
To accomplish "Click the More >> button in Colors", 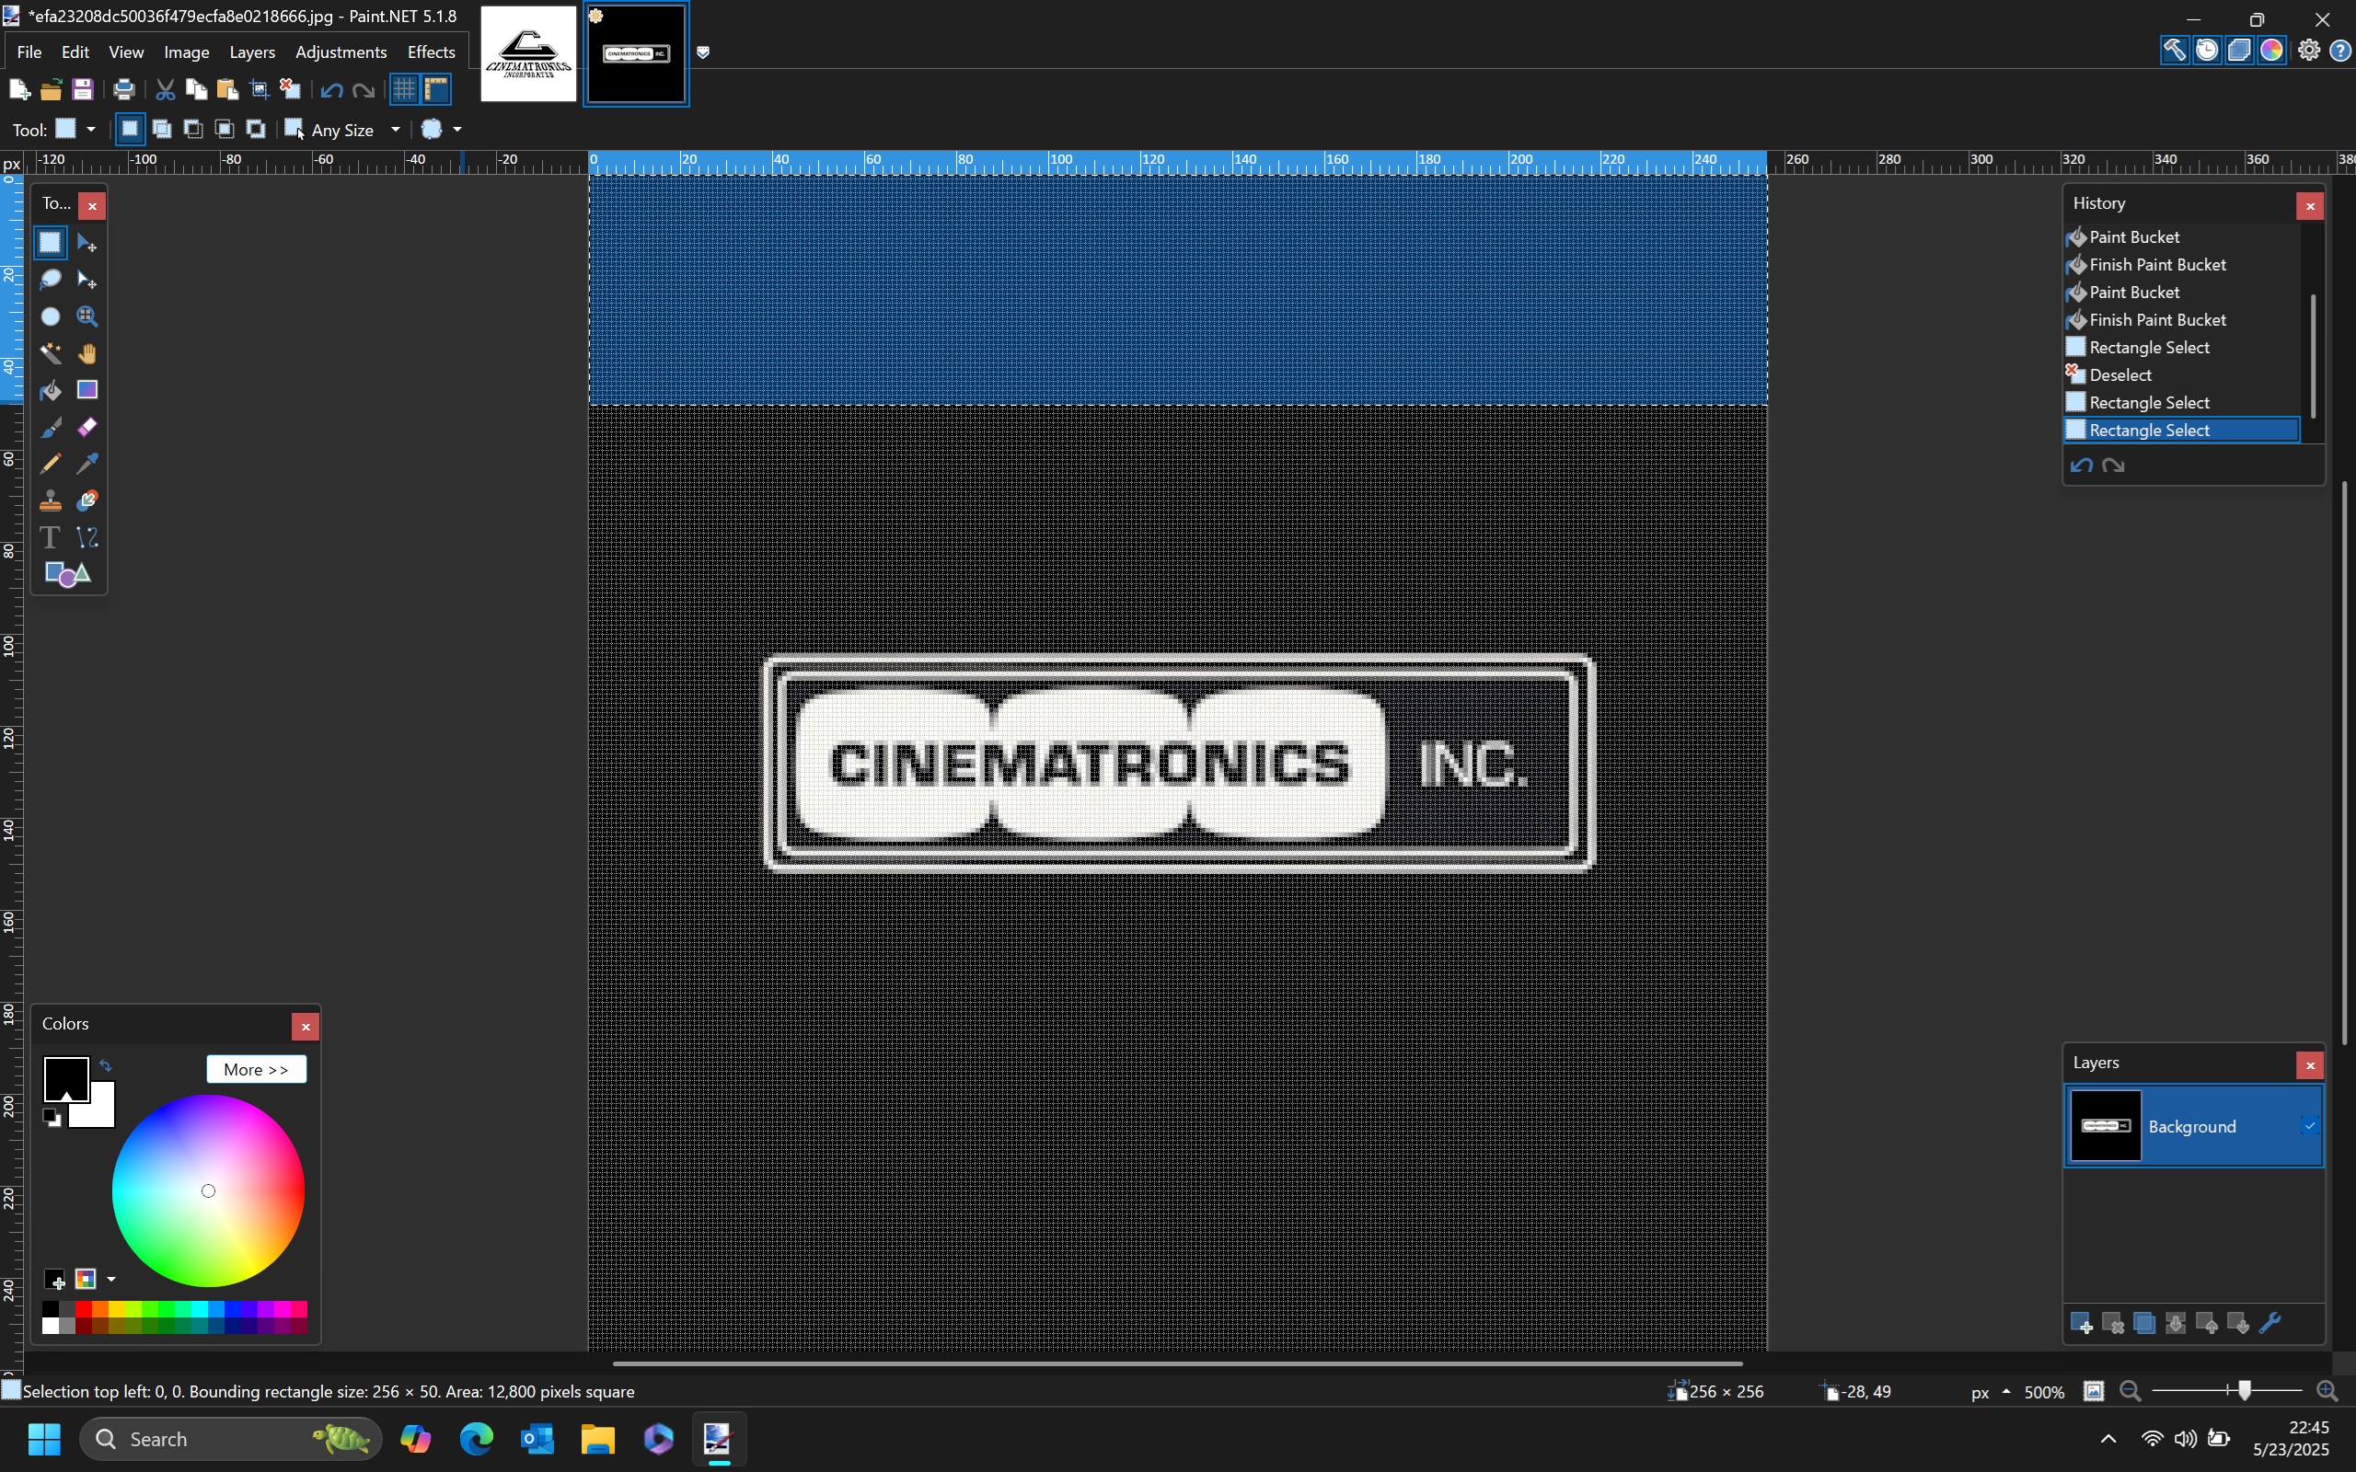I will [x=256, y=1069].
